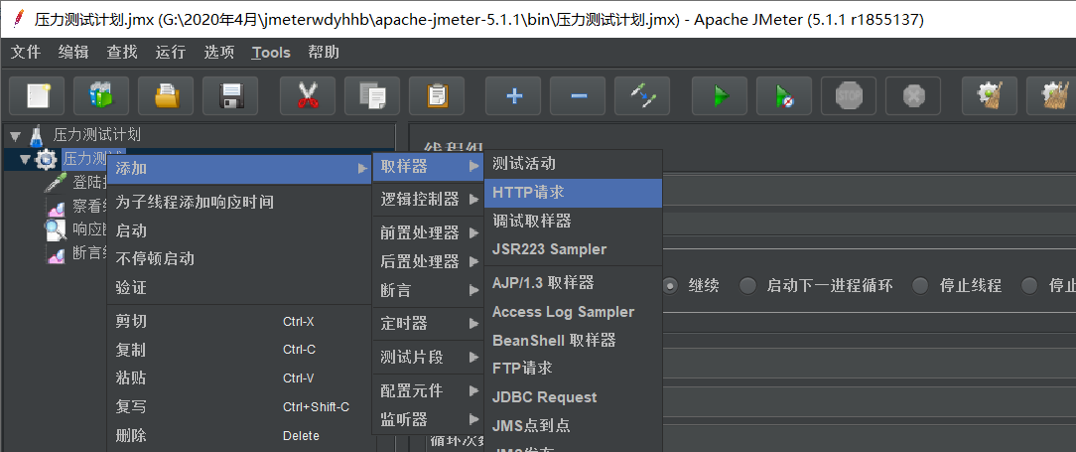Click the sampler dropper icon in tree
1076x452 pixels.
click(56, 182)
